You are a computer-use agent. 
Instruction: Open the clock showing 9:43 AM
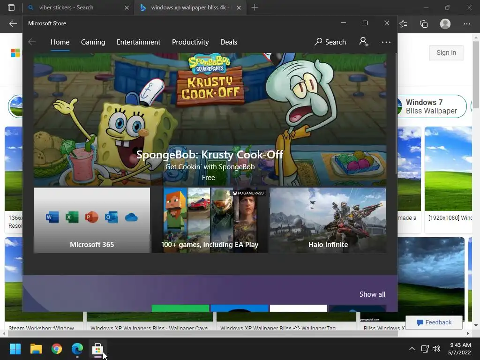pyautogui.click(x=459, y=349)
